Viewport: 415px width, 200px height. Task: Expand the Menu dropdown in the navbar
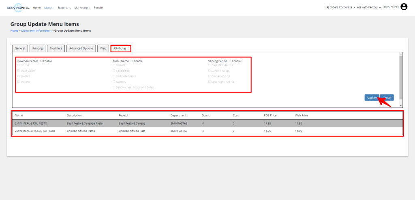coord(49,8)
